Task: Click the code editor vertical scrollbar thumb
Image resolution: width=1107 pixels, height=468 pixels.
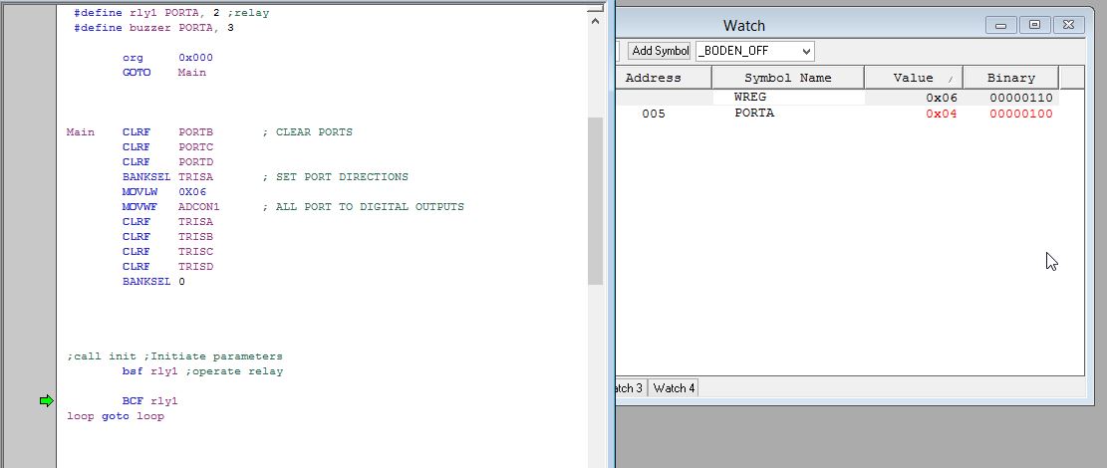Action: point(595,200)
